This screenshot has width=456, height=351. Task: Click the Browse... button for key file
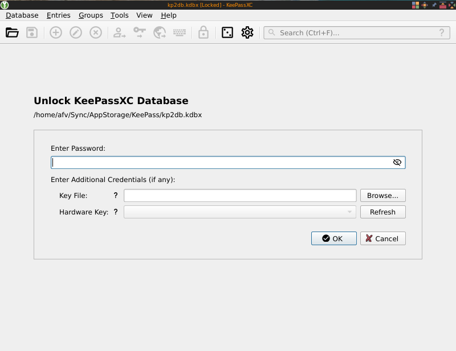[x=382, y=195]
